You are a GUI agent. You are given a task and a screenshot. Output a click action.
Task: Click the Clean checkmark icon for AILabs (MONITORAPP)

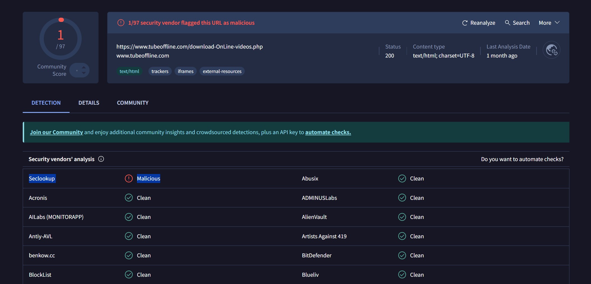coord(129,217)
